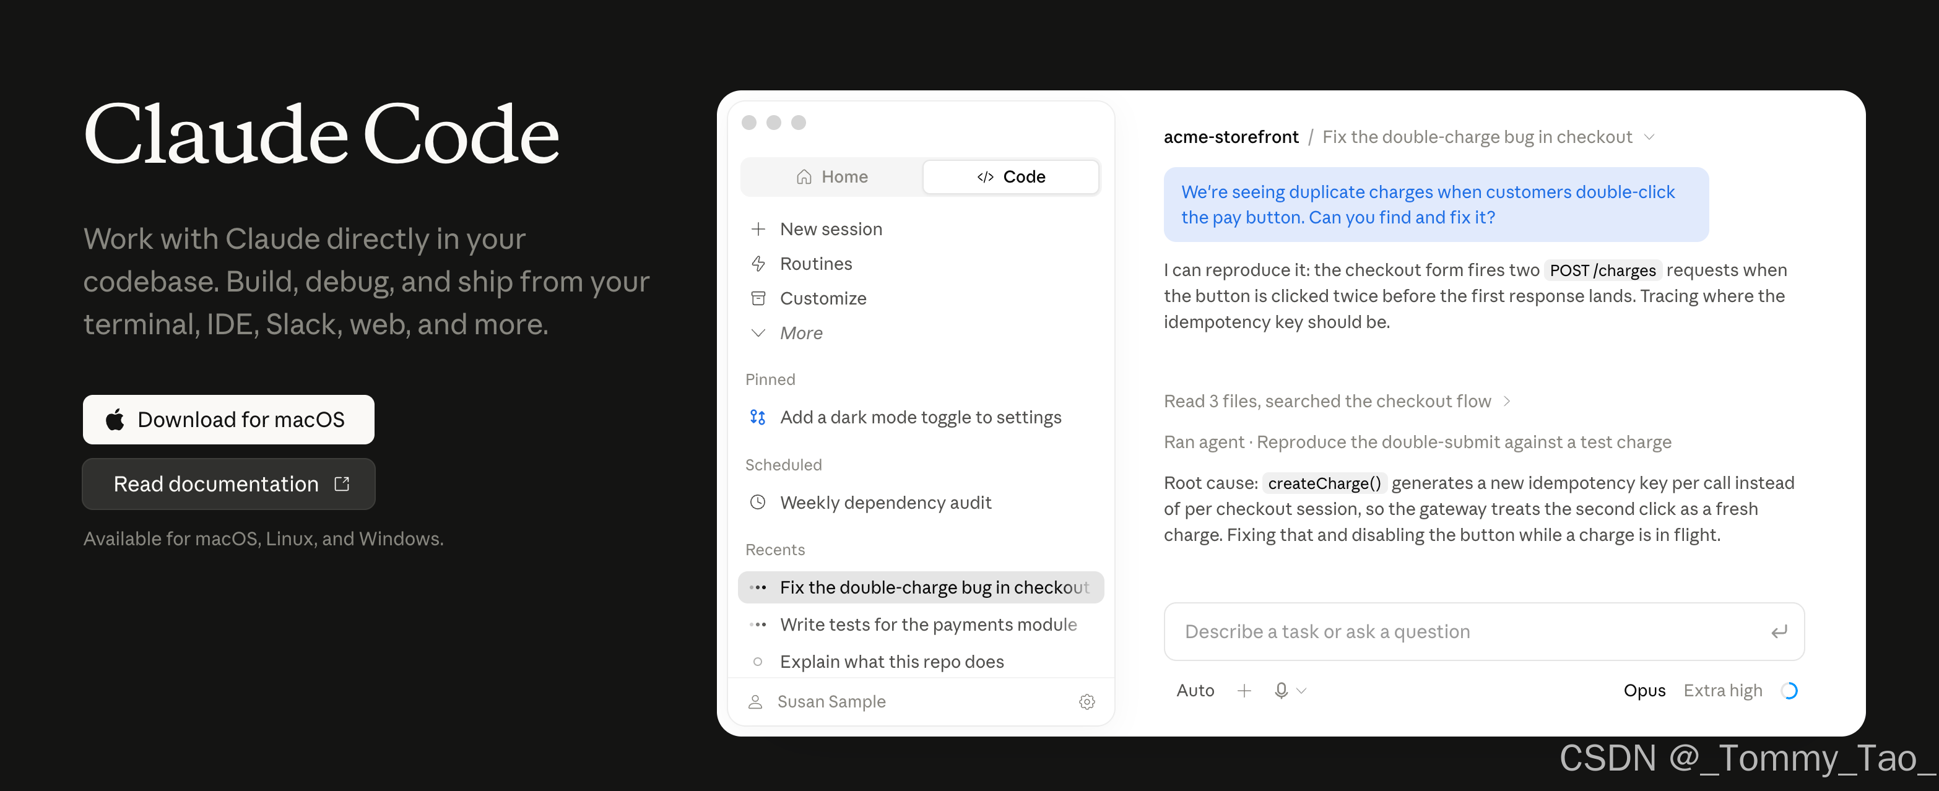This screenshot has height=791, width=1939.
Task: Open Write tests for the payments module
Action: click(x=921, y=624)
